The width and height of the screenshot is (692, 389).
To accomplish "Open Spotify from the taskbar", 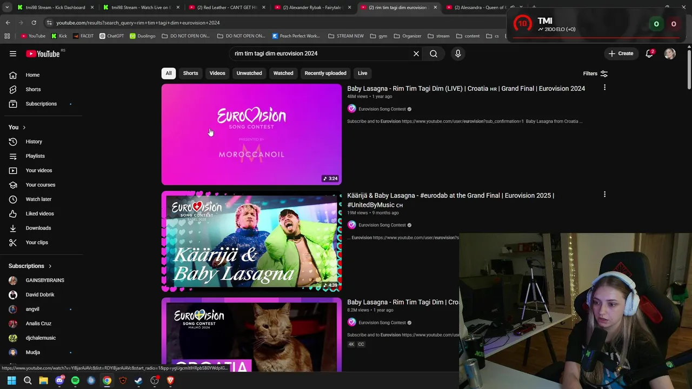I will pos(75,380).
